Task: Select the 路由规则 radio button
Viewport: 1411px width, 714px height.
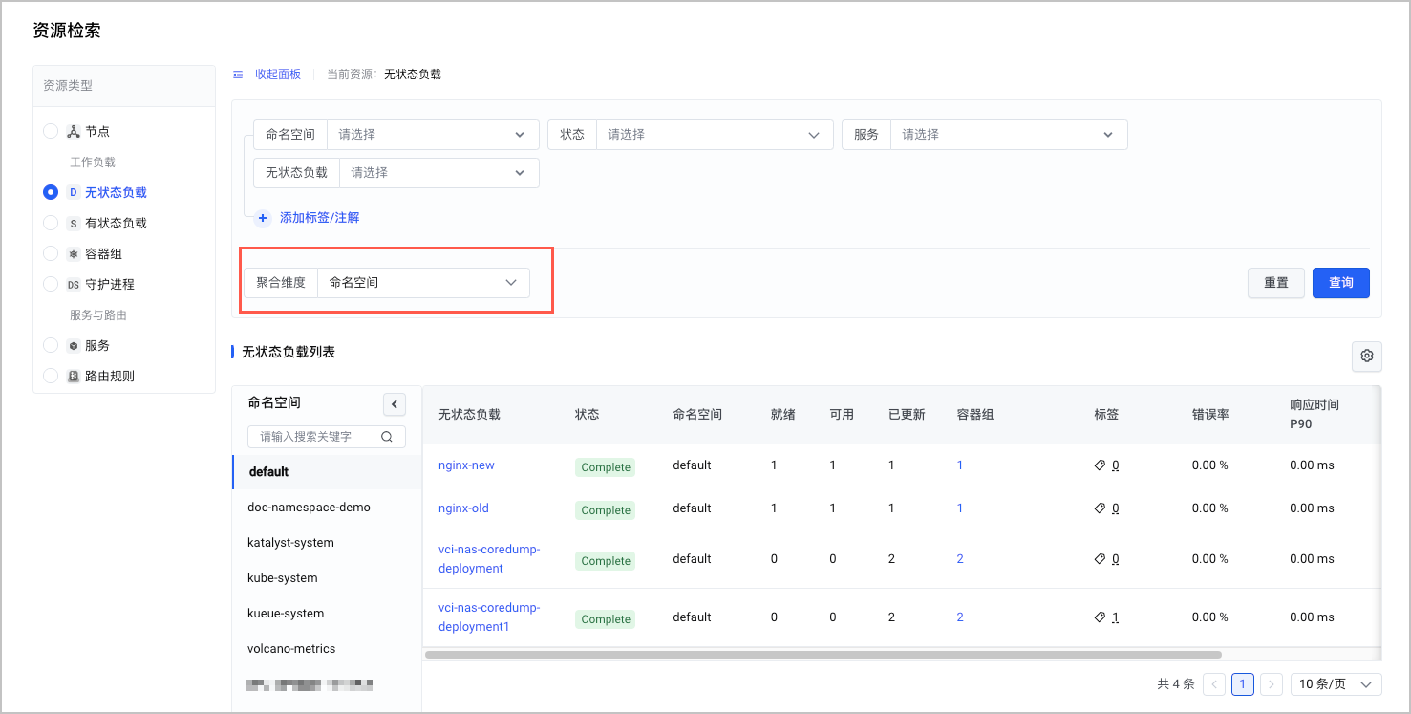Action: tap(51, 376)
